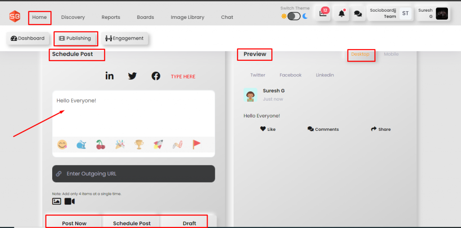
Task: Insert the party popper emoji
Action: point(120,144)
